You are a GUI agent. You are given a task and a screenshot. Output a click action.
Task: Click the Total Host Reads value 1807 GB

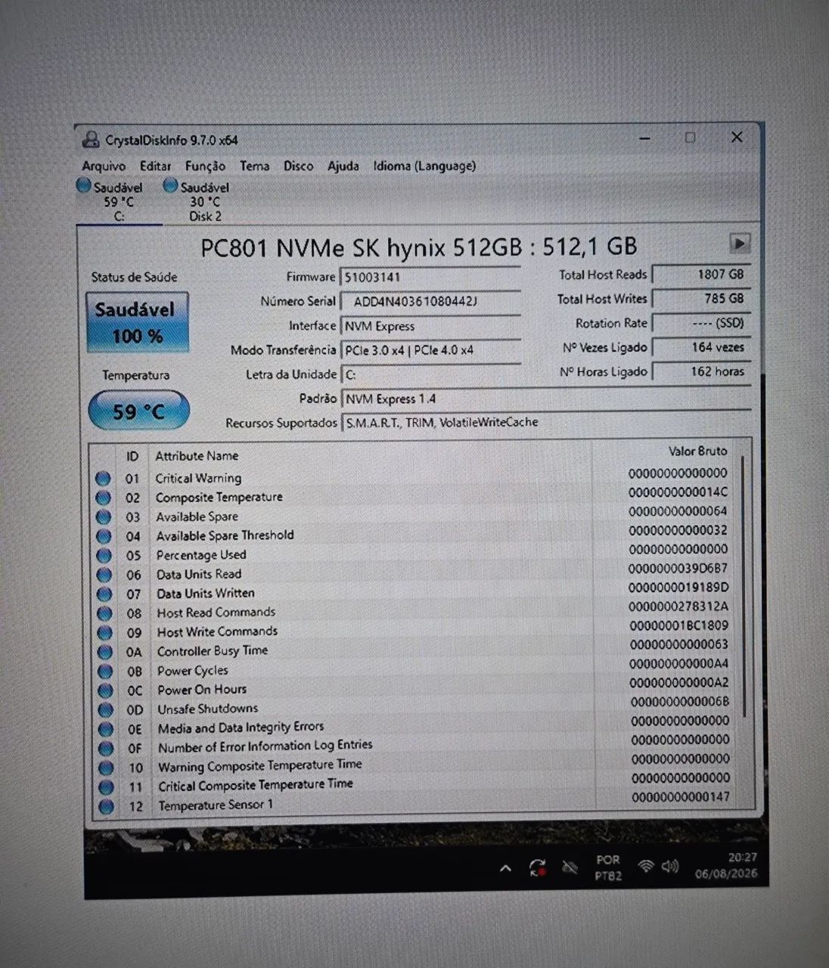pyautogui.click(x=700, y=275)
